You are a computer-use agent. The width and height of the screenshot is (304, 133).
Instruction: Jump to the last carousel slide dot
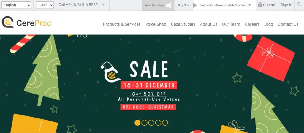(x=165, y=123)
